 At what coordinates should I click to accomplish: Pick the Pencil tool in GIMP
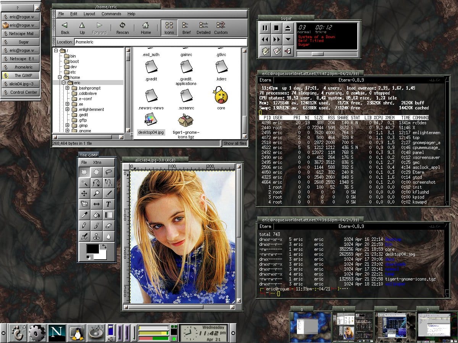[84, 226]
